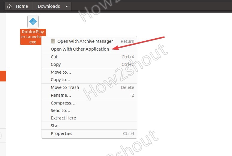
Task: Choose Open With Other Application
Action: pyautogui.click(x=89, y=49)
